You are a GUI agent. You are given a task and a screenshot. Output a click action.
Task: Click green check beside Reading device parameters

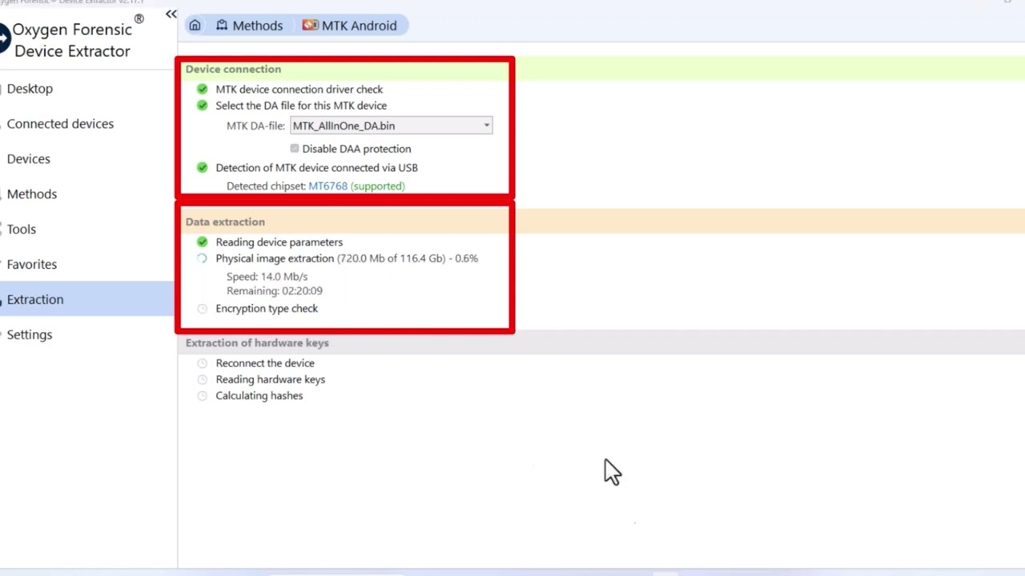pos(202,242)
